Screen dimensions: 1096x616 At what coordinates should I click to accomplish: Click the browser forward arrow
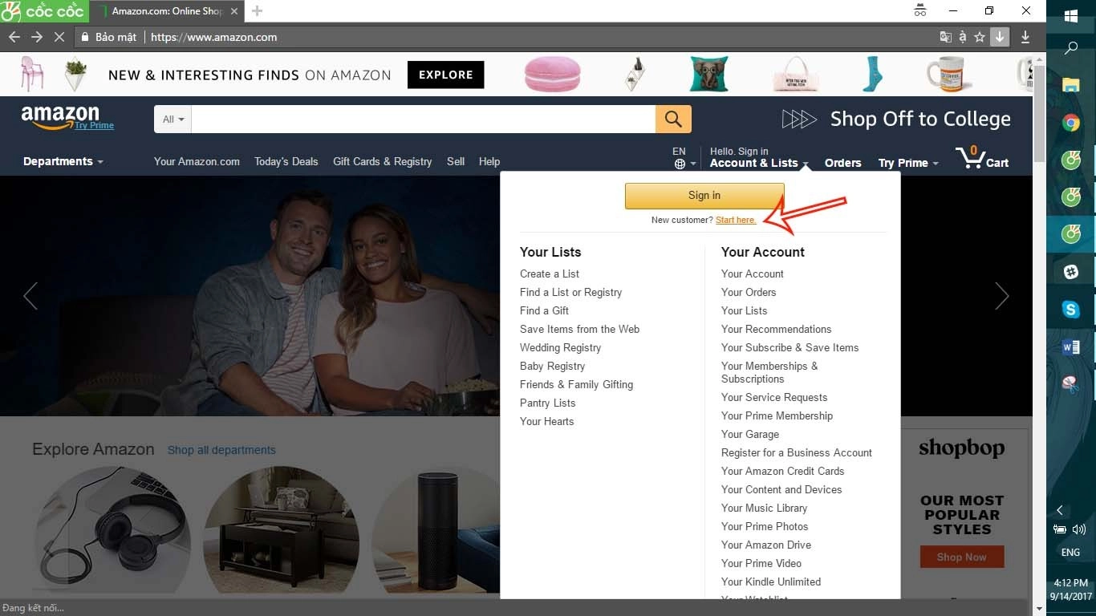pos(37,37)
